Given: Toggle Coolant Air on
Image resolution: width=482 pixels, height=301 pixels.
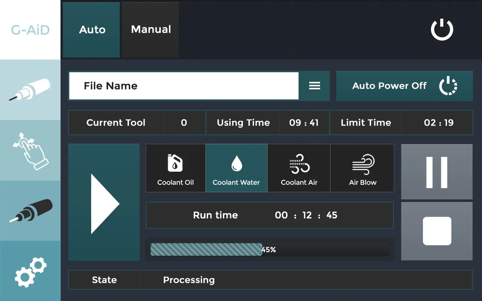Looking at the screenshot, I should 299,168.
